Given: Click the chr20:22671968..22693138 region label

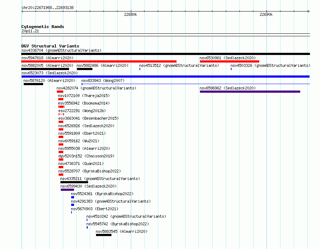Looking at the screenshot, I should pos(47,8).
